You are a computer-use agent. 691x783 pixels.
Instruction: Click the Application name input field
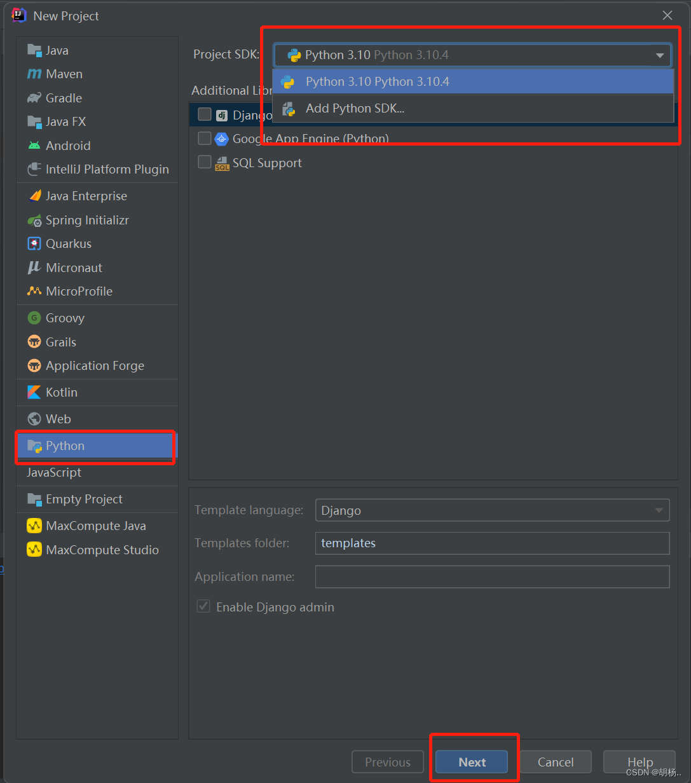point(493,576)
